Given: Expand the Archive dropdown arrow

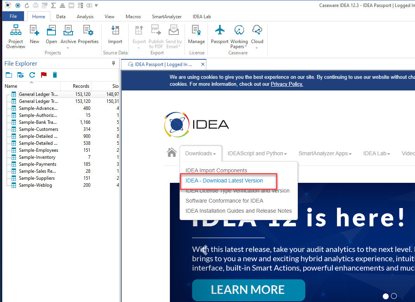Looking at the screenshot, I should [68, 48].
